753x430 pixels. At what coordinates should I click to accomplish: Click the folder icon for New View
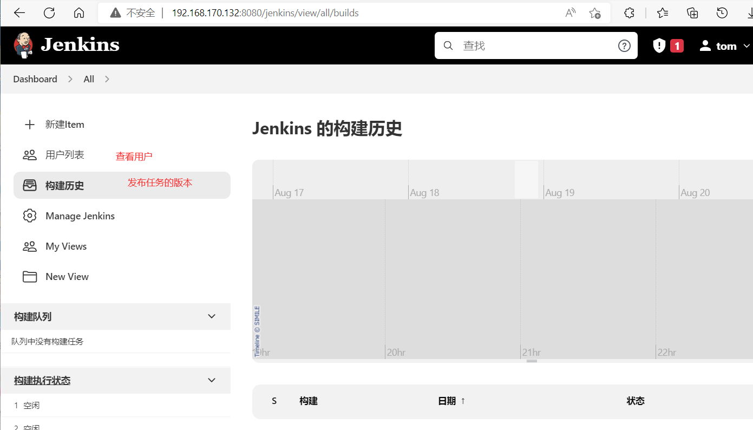(x=30, y=277)
